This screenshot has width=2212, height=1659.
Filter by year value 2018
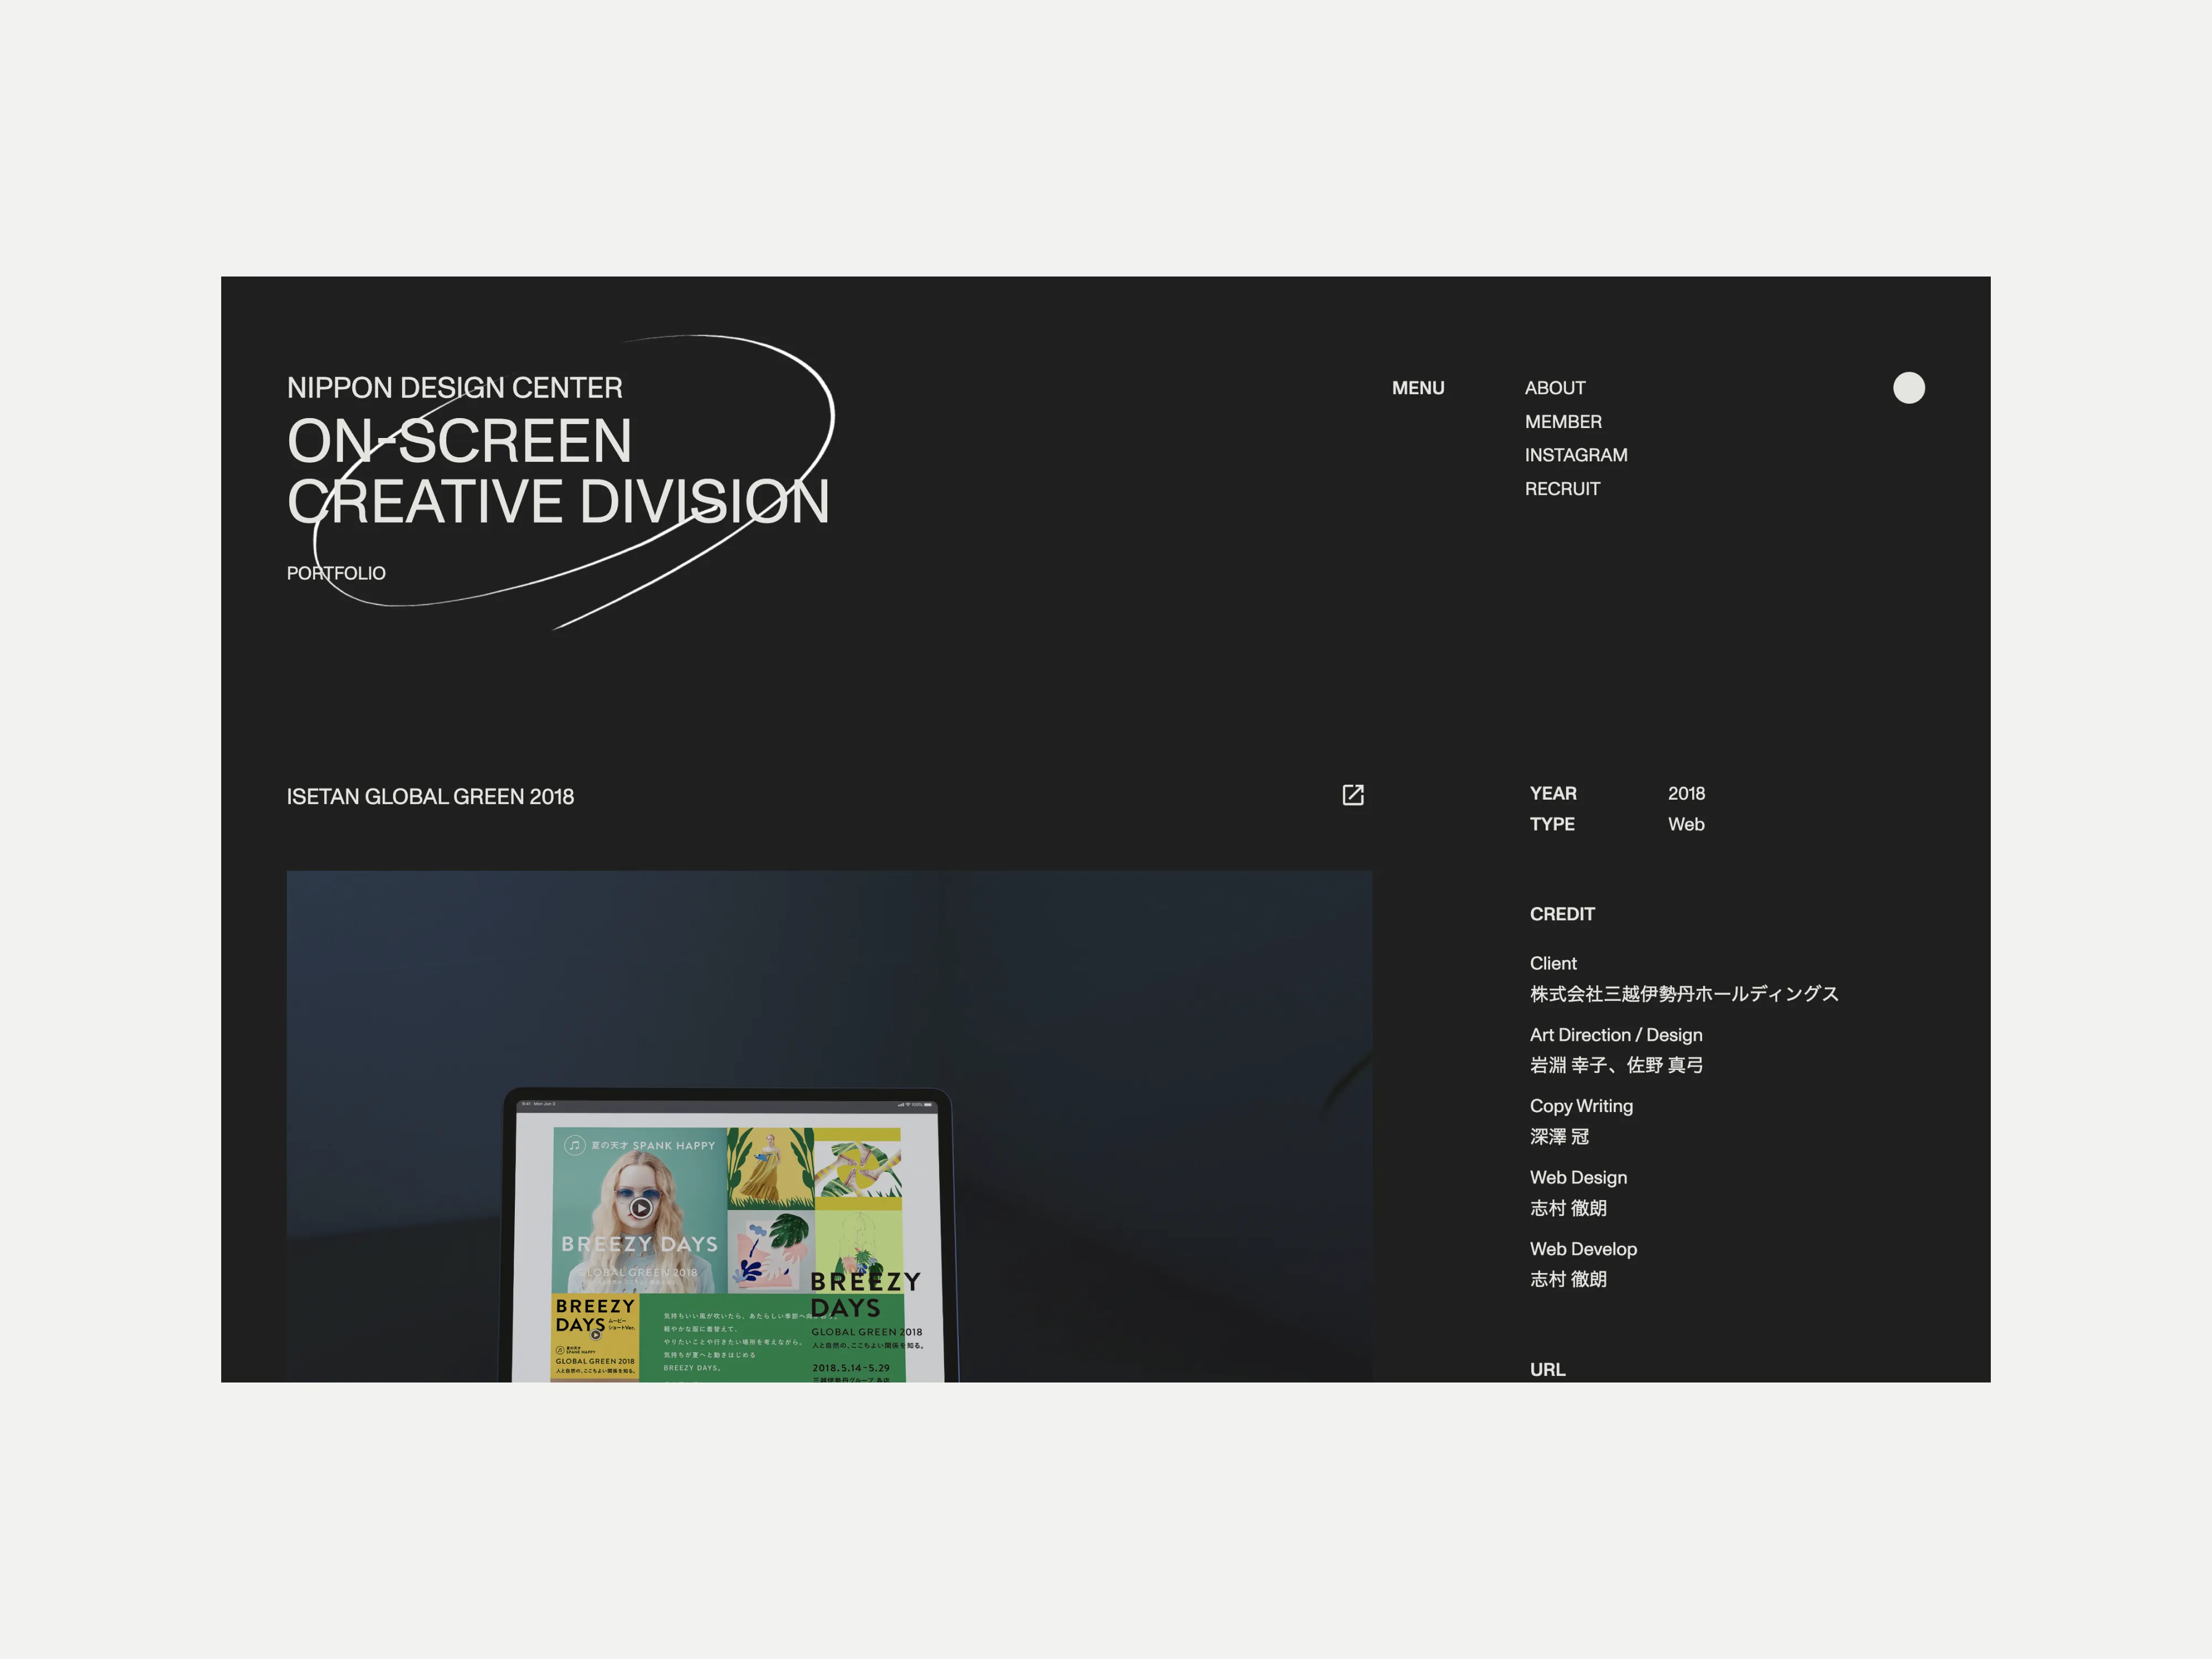(x=1686, y=794)
